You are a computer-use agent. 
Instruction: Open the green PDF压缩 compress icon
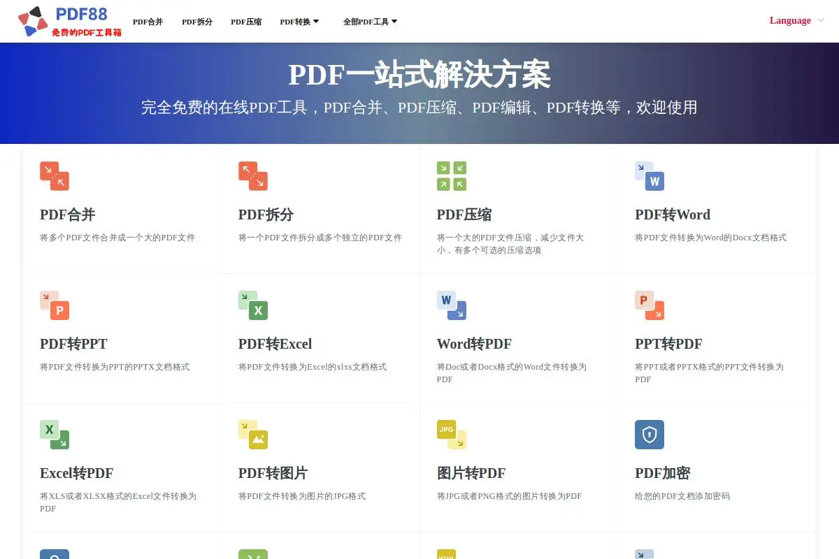pyautogui.click(x=452, y=176)
